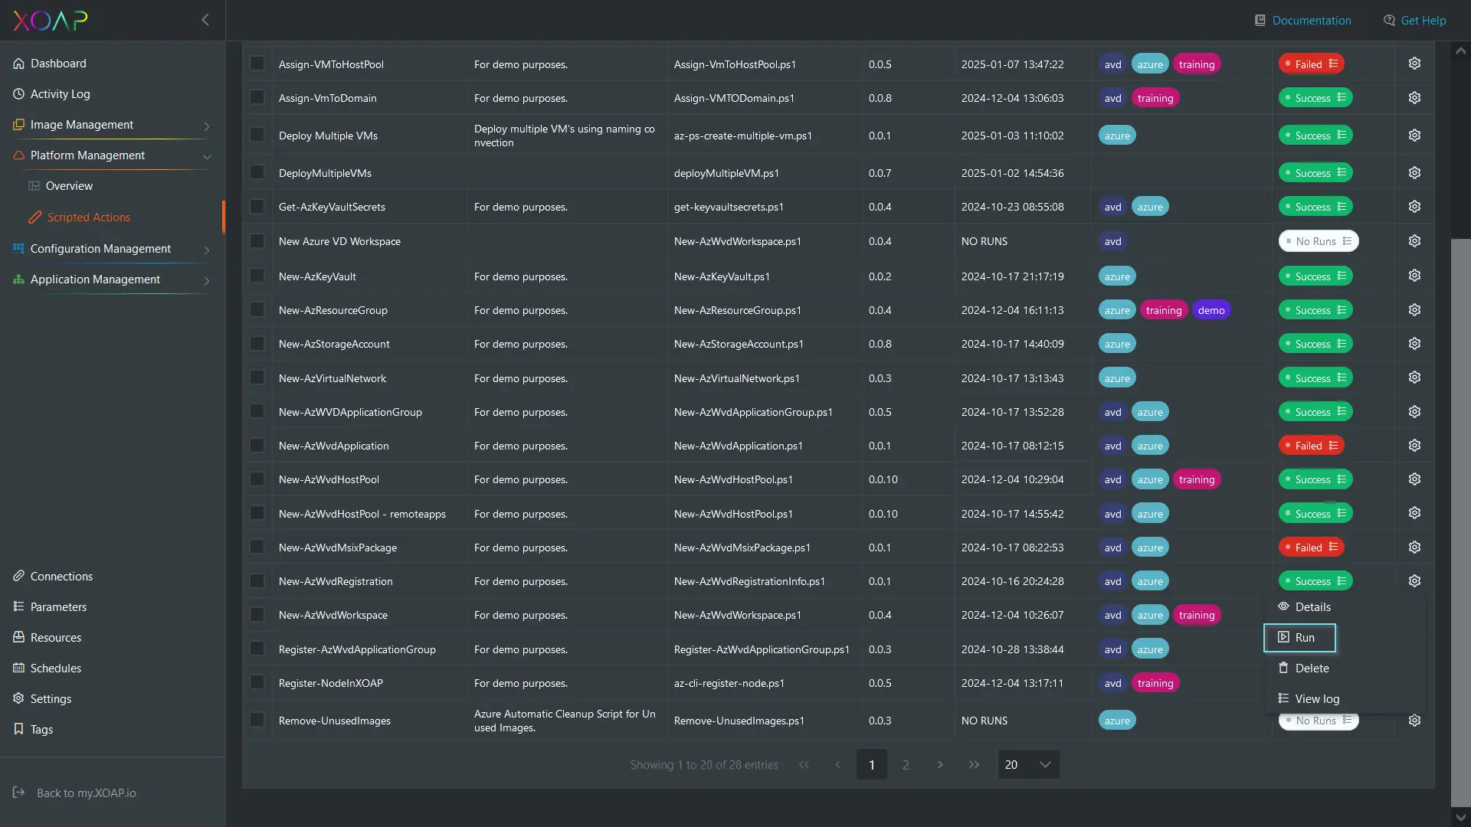Jump to last page arrow
The width and height of the screenshot is (1471, 827).
[x=974, y=764]
